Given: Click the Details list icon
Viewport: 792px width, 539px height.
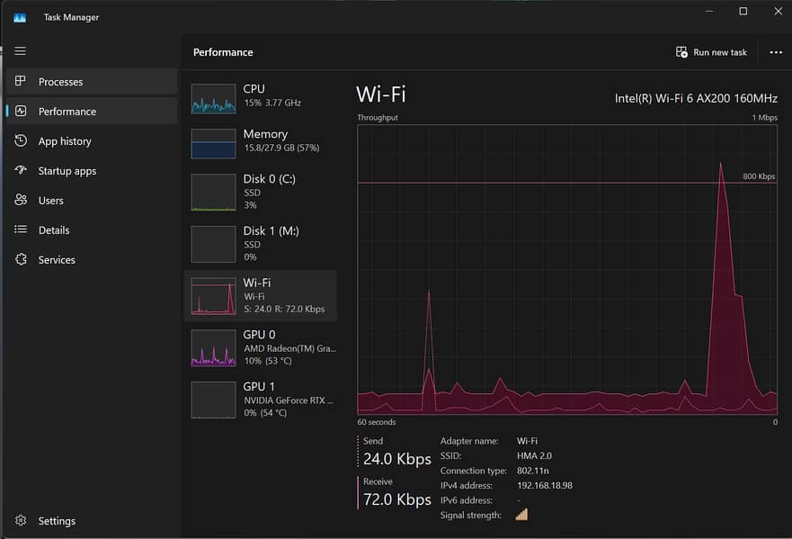Looking at the screenshot, I should click(x=21, y=230).
